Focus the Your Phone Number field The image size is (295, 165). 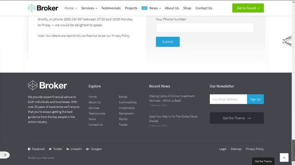point(205,27)
